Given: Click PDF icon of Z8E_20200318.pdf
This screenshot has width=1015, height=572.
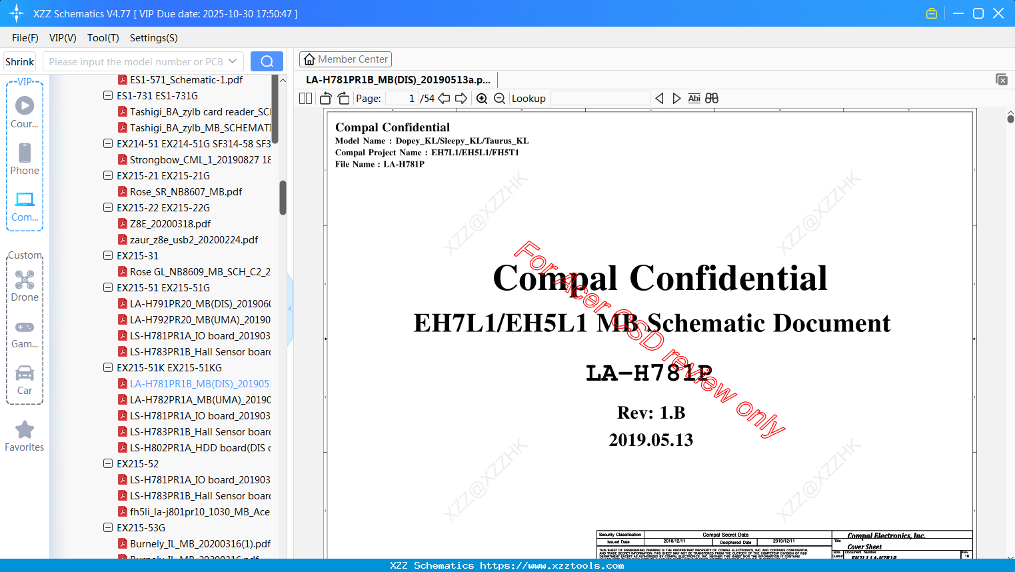Looking at the screenshot, I should tap(123, 224).
